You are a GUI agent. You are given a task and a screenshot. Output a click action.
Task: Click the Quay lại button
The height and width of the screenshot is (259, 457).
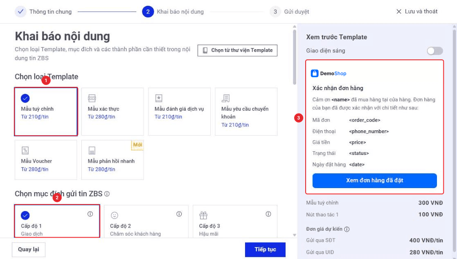(x=29, y=249)
